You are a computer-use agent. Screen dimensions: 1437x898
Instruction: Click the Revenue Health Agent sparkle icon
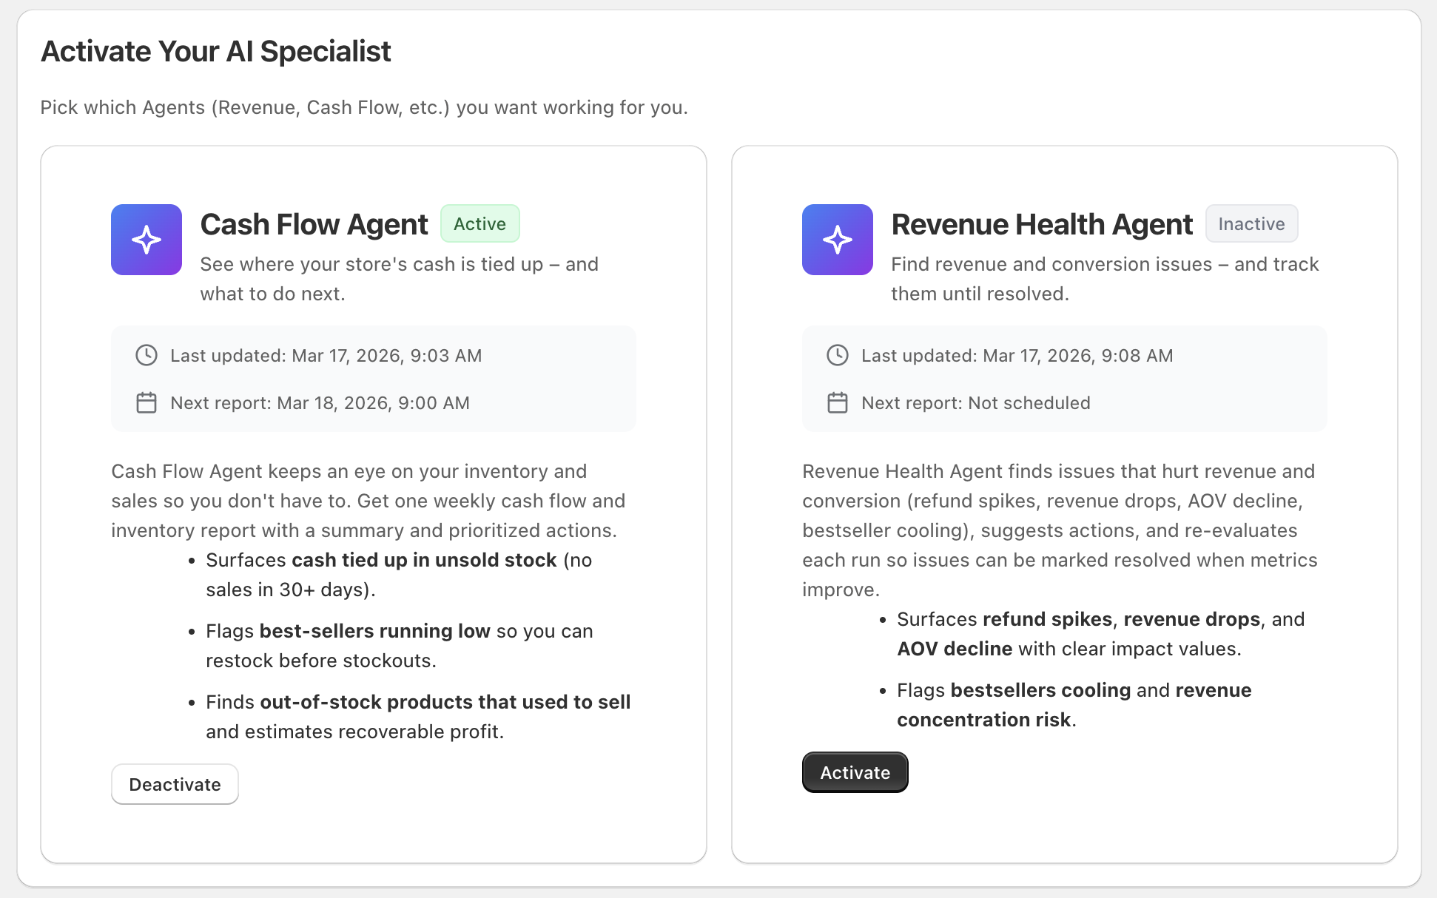click(838, 240)
